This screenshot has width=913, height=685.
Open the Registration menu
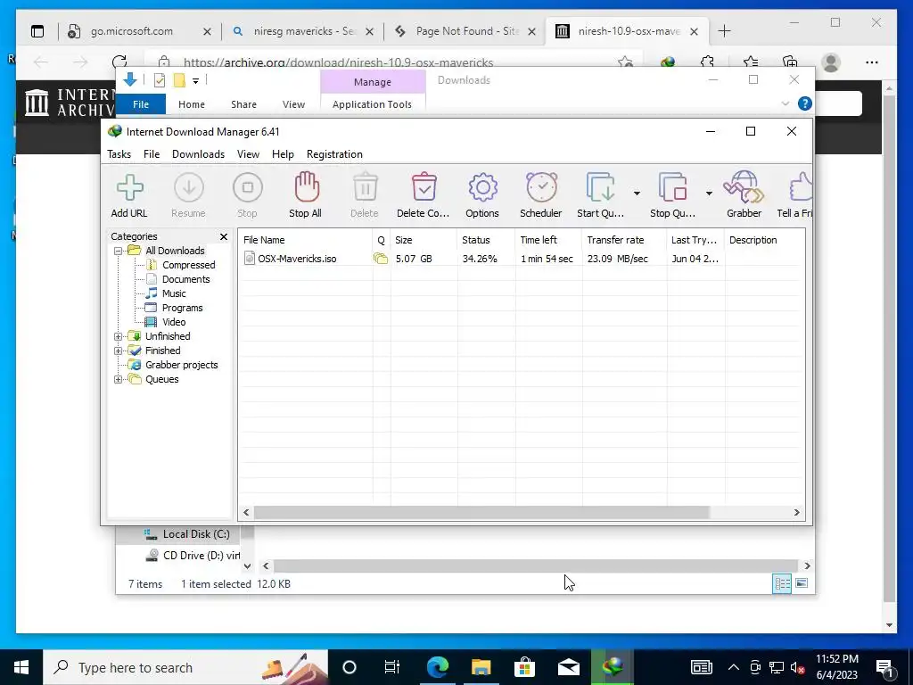pyautogui.click(x=334, y=153)
